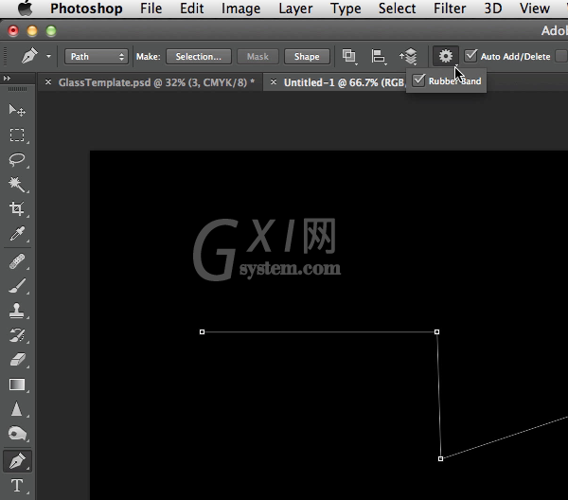Open the Apple menu

pyautogui.click(x=25, y=9)
